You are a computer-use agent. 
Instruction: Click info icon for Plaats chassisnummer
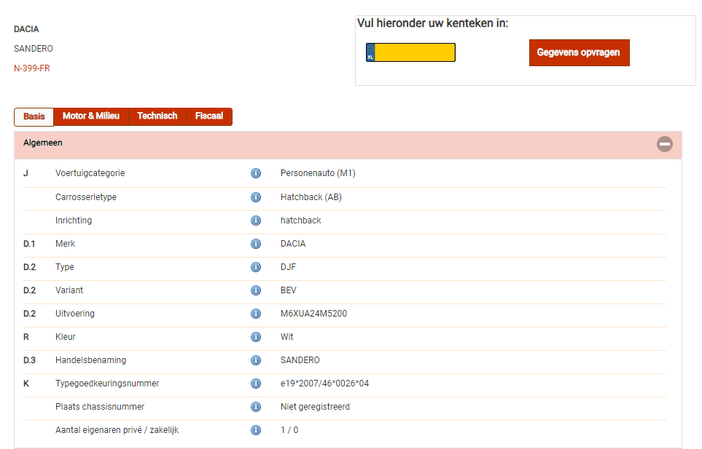256,407
